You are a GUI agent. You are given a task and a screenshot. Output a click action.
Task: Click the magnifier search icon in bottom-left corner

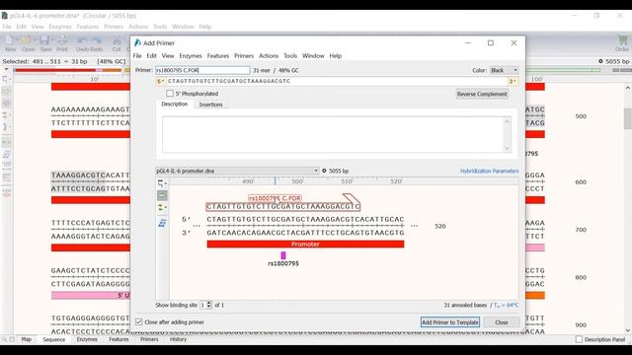[x=4, y=339]
